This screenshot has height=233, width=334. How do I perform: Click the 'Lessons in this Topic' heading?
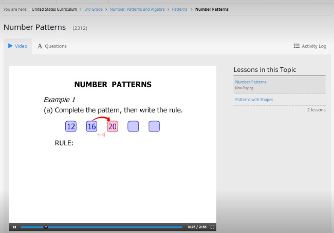[265, 70]
